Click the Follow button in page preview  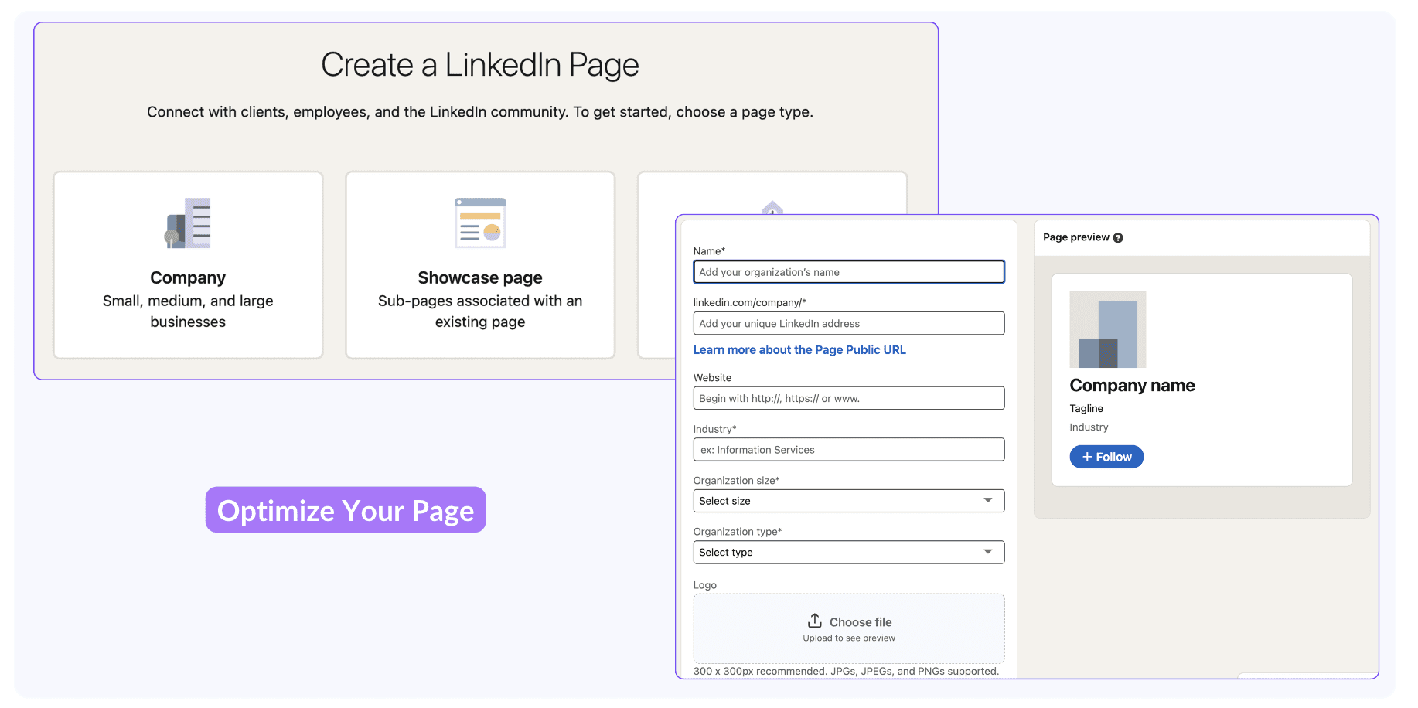click(x=1106, y=457)
